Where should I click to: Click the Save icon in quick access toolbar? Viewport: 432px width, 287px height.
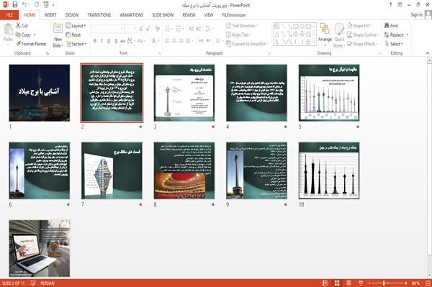coord(15,5)
